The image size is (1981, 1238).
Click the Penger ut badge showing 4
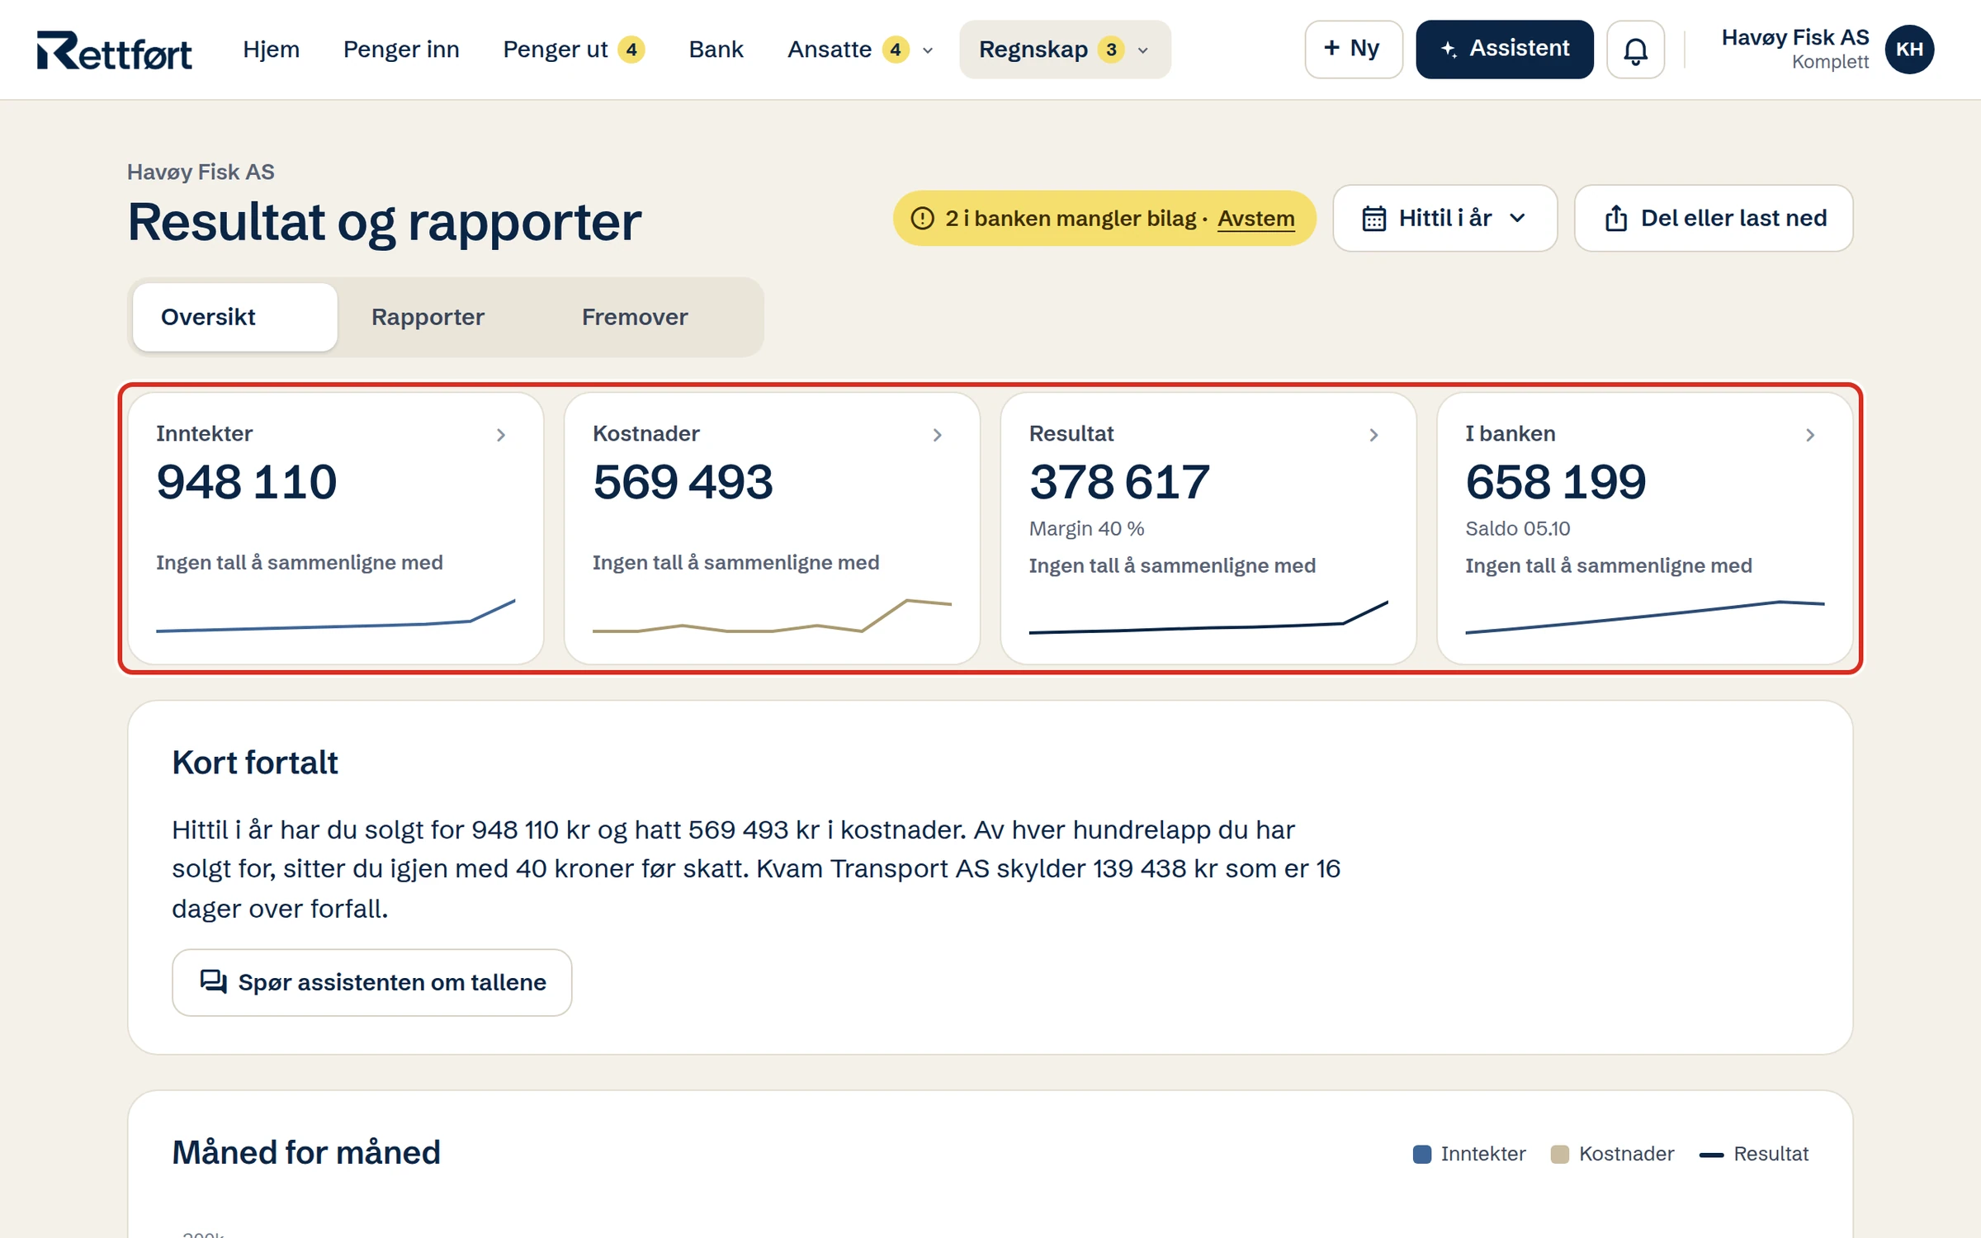click(x=631, y=50)
